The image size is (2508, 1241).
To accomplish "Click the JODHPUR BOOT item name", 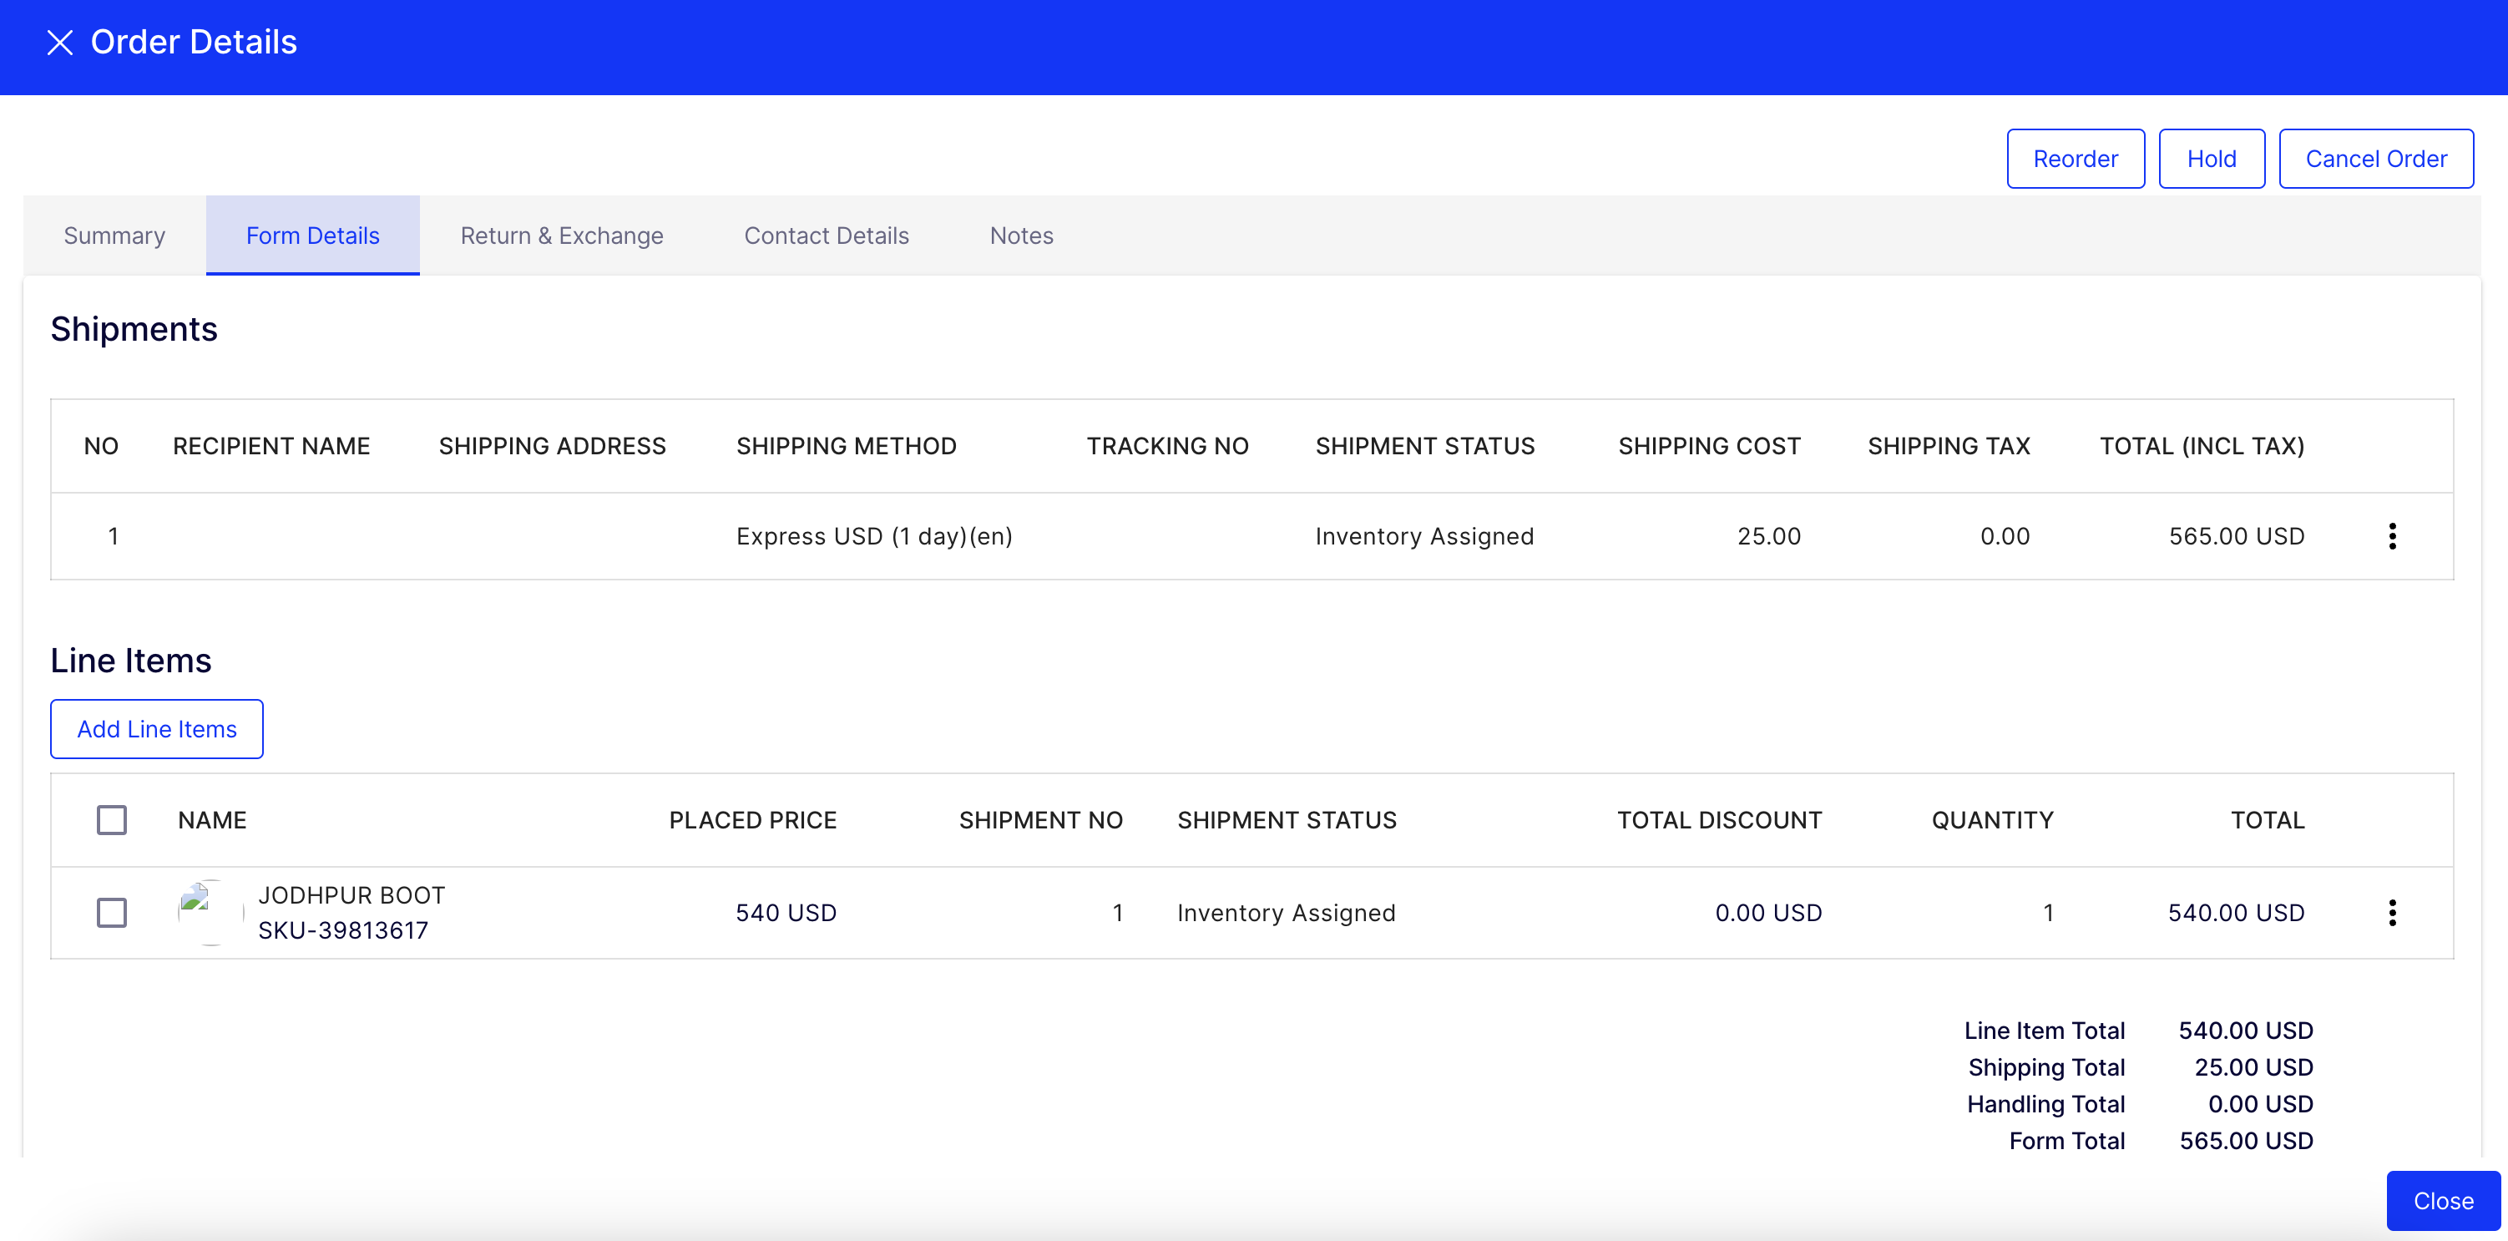I will [351, 895].
